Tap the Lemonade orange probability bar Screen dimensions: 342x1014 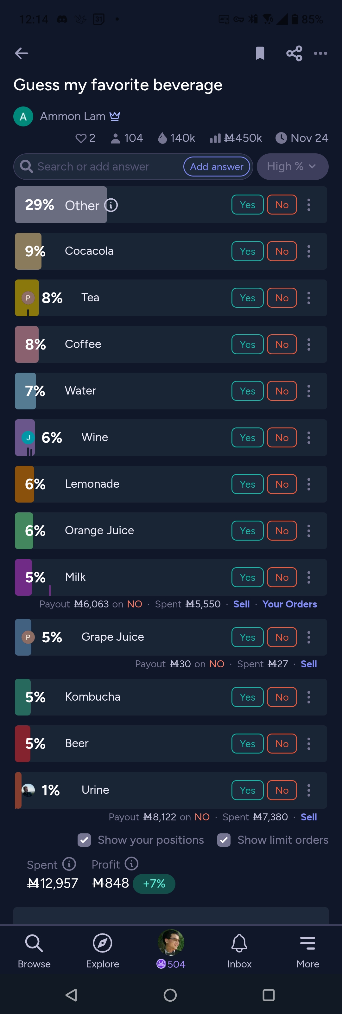24,484
